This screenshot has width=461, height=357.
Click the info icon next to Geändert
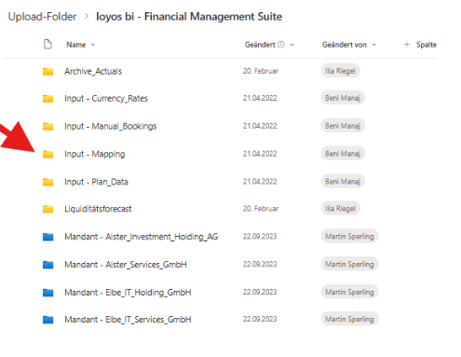click(281, 45)
